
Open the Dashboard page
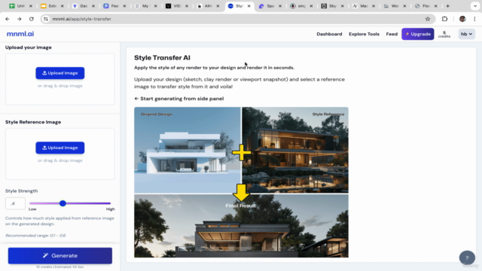(329, 34)
